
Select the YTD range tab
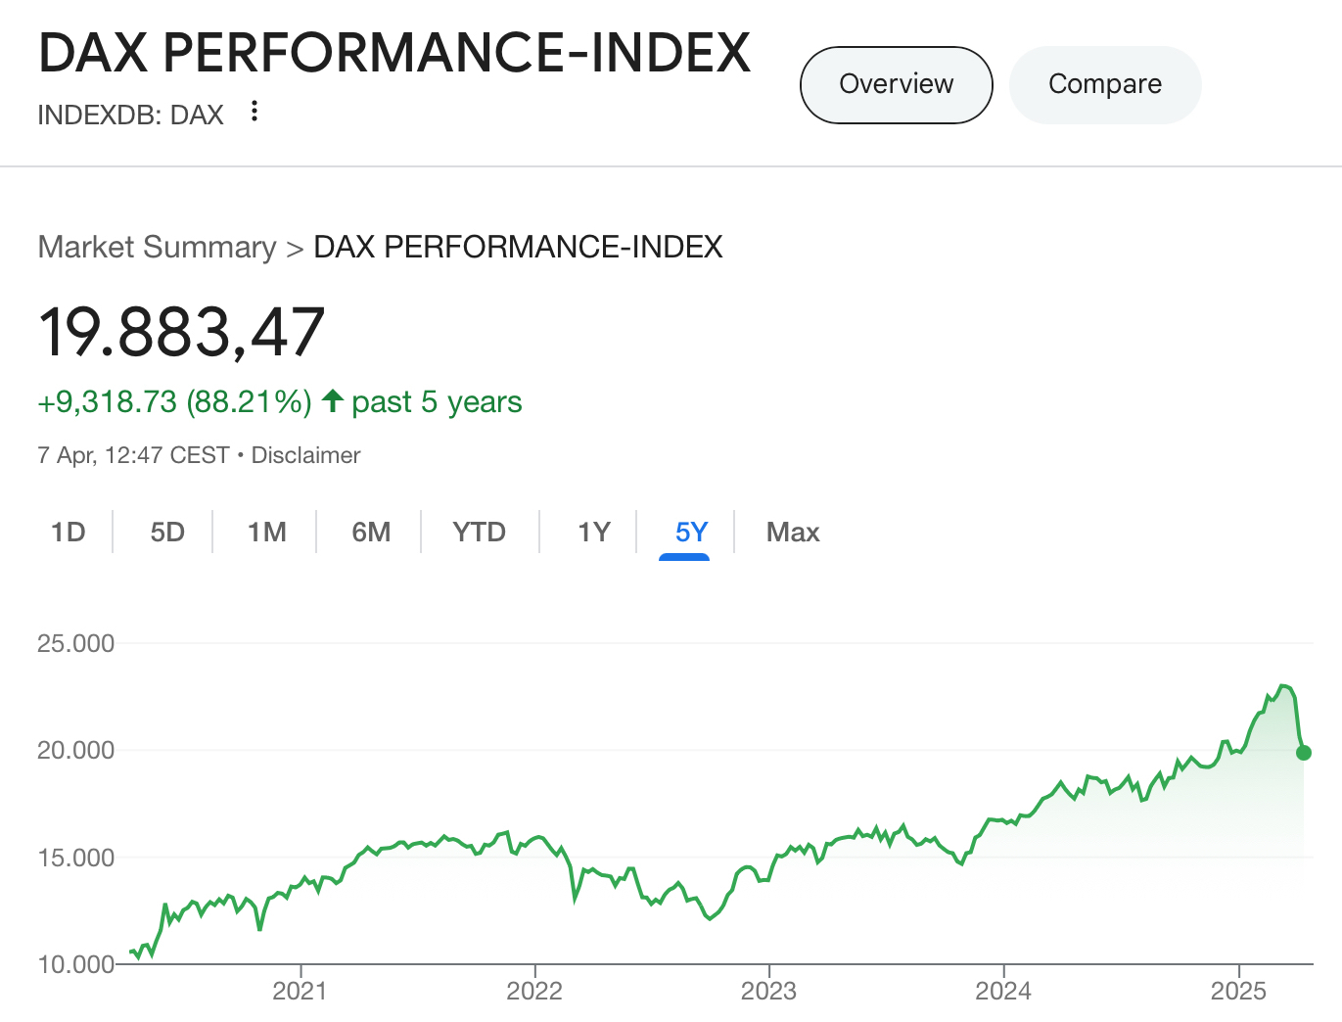pyautogui.click(x=479, y=532)
